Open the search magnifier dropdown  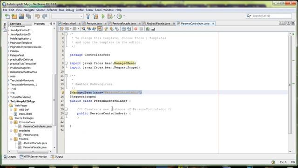point(249,16)
